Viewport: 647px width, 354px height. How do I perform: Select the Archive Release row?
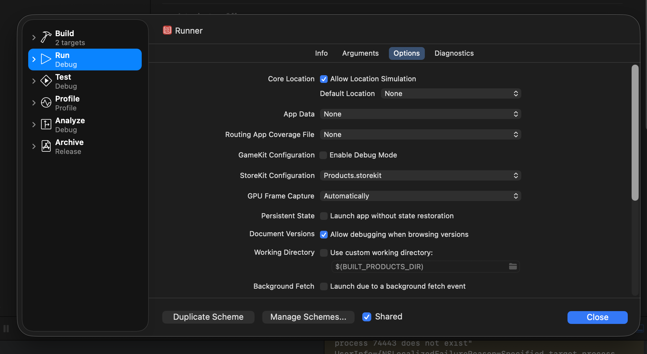[85, 147]
